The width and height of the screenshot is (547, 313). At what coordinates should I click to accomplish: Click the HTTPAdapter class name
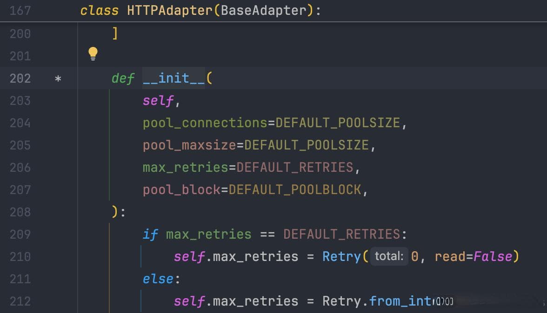pos(169,10)
